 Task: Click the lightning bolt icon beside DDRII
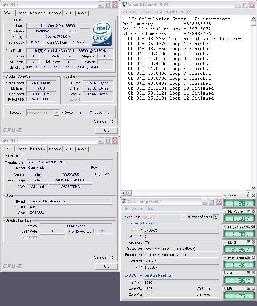point(225,242)
